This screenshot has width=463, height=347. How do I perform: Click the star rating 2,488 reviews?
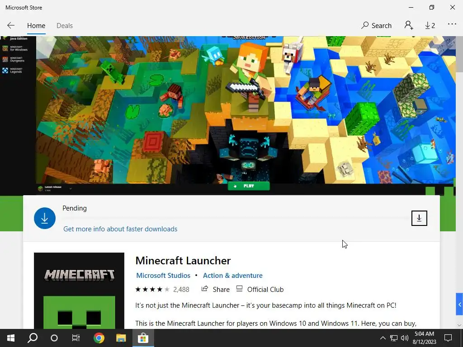pyautogui.click(x=162, y=290)
